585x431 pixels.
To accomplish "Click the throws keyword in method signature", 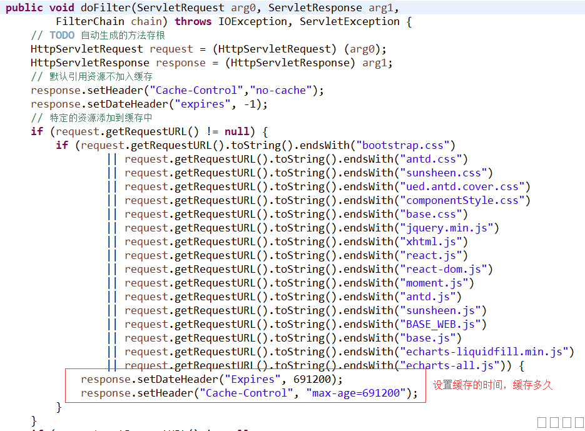I will (x=193, y=21).
